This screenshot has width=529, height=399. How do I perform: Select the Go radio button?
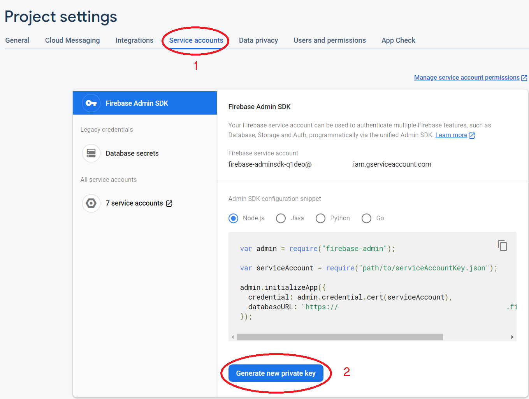click(366, 218)
